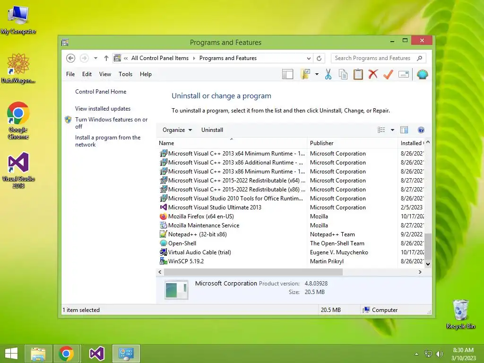Click the navigation pane toolbar icon
Viewport: 484px width, 363px height.
[287, 74]
